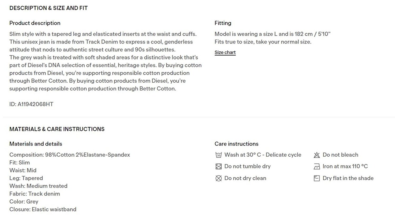The width and height of the screenshot is (395, 219).
Task: Click the Care instructions subheading
Action: coord(236,144)
